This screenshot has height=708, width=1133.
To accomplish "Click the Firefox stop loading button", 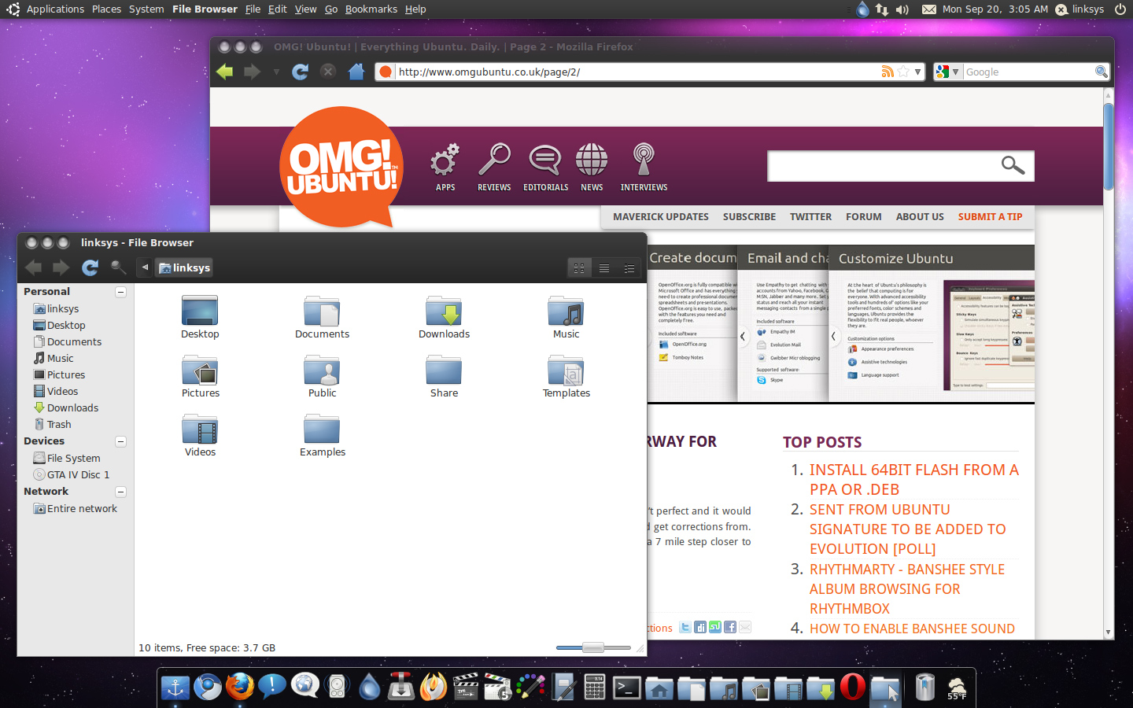I will click(x=328, y=72).
